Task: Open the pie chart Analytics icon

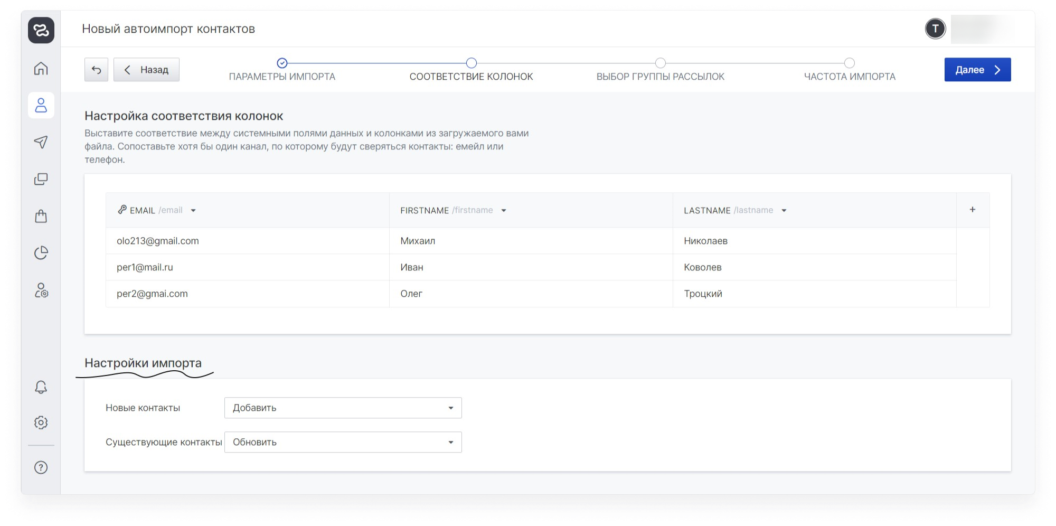Action: click(41, 253)
